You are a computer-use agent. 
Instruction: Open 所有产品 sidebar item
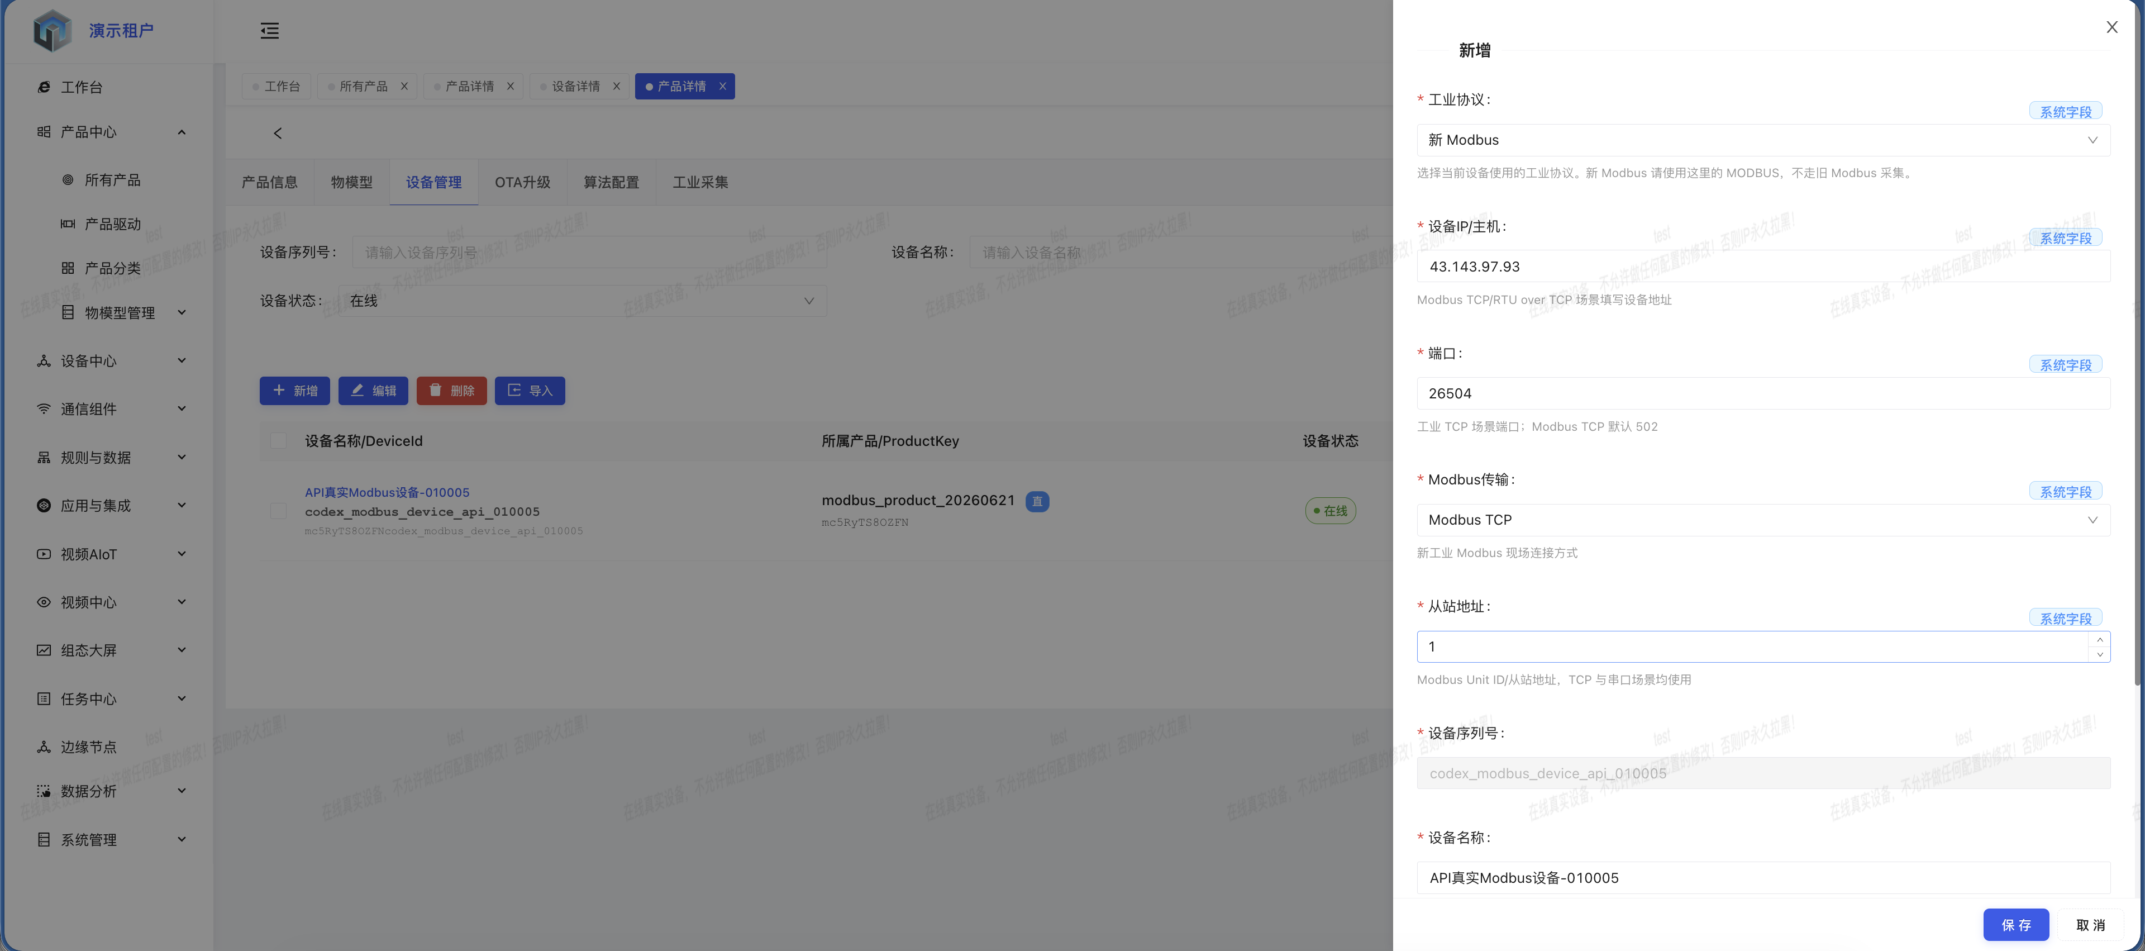[x=112, y=180]
